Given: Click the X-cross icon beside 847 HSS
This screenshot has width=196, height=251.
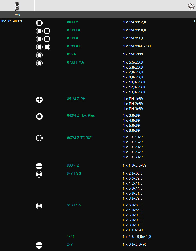Looking at the screenshot, I should pyautogui.click(x=39, y=174).
